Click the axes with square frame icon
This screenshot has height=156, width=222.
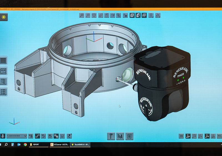click(x=194, y=136)
